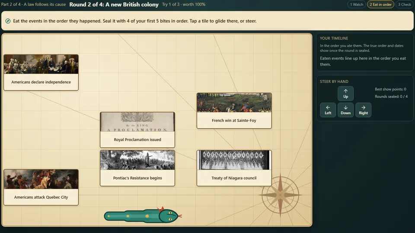The width and height of the screenshot is (415, 233).
Task: Go to the '3 Check' step
Action: [405, 4]
